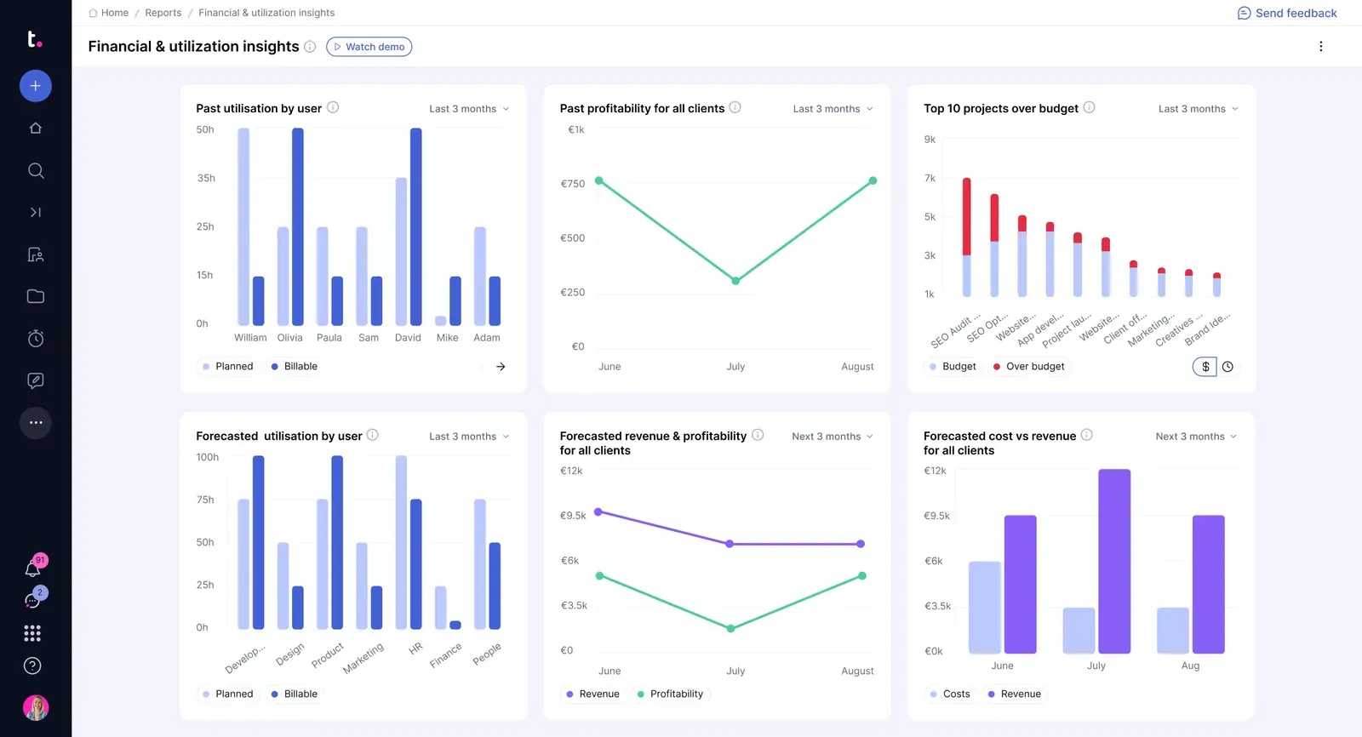Show info for Financial & utilization insights title
Viewport: 1362px width, 737px height.
point(310,47)
